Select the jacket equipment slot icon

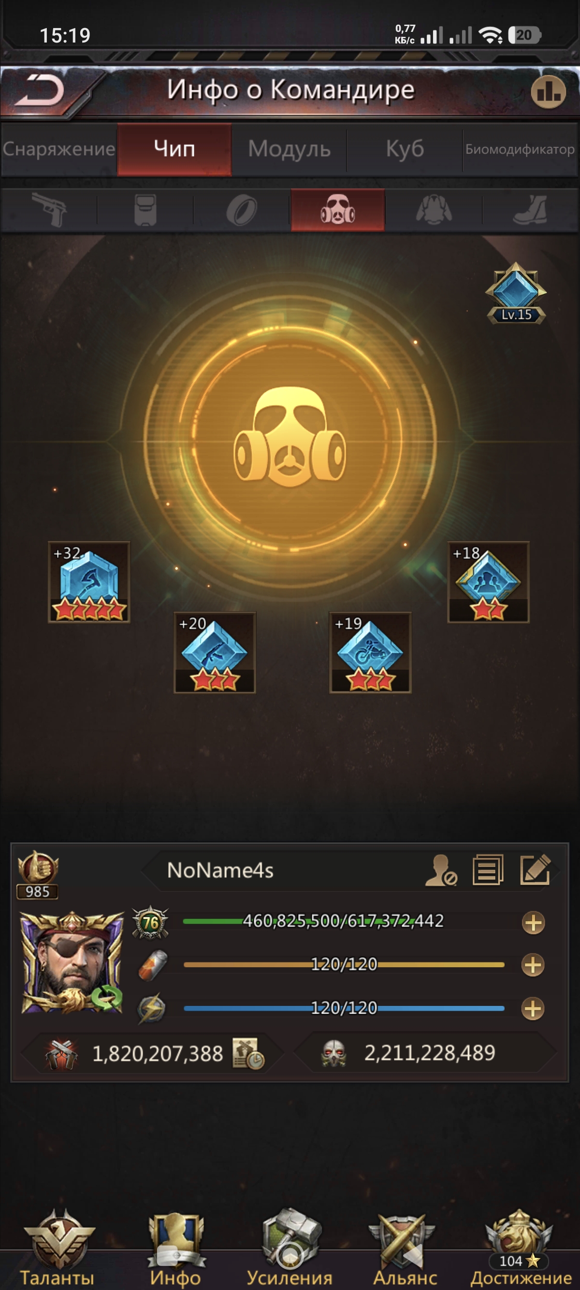pos(434,209)
